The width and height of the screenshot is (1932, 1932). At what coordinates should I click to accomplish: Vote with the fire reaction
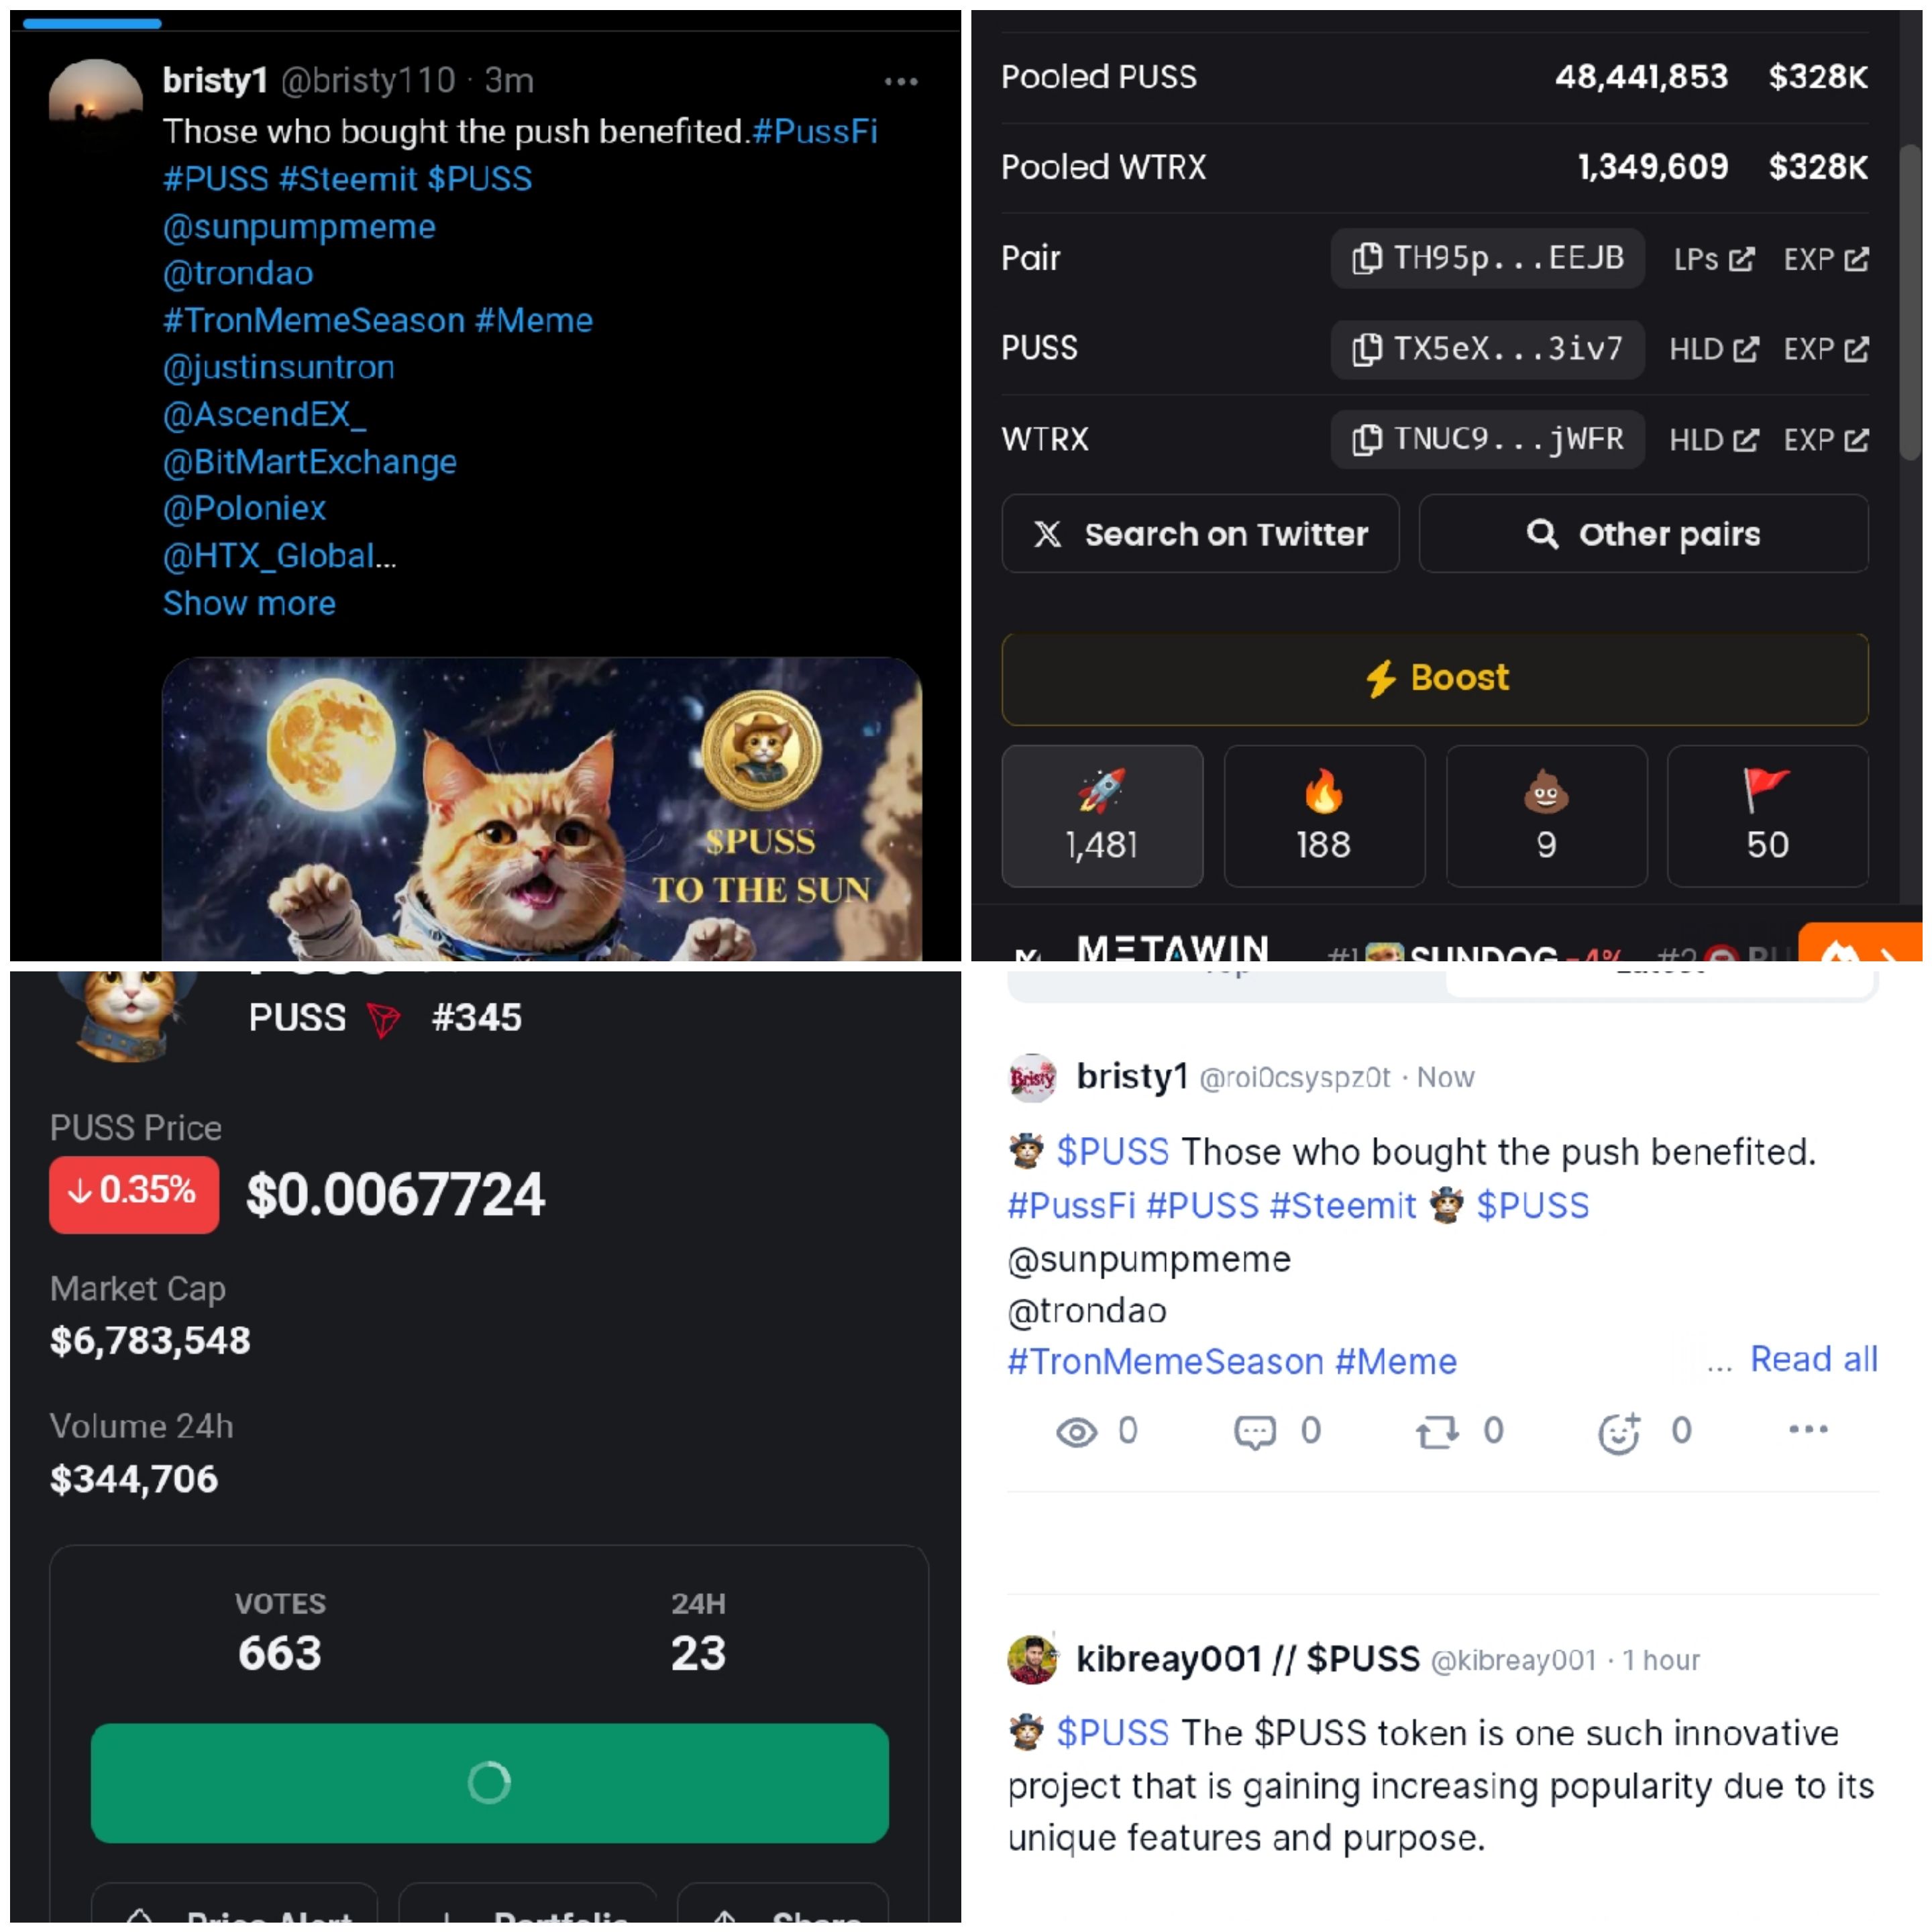1324,816
